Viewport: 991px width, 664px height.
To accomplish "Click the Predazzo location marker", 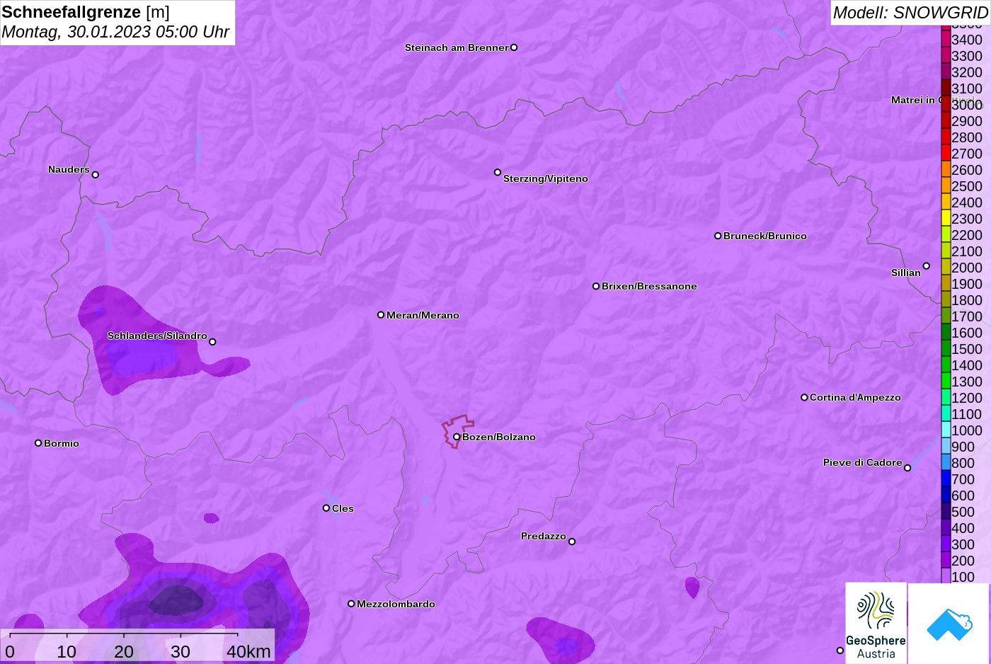I will 572,542.
